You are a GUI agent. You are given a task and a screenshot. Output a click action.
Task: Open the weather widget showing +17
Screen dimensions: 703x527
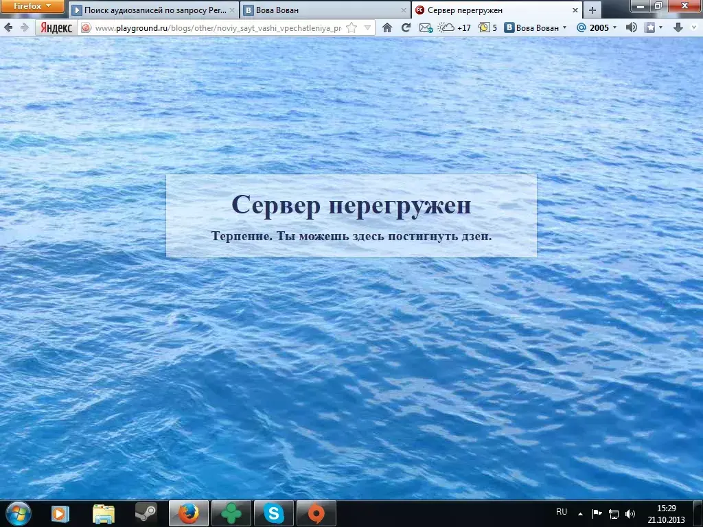(454, 27)
